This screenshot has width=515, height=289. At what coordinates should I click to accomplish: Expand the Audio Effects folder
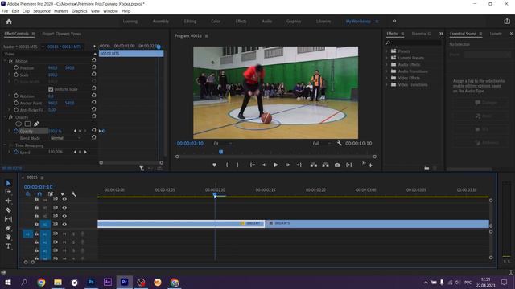click(386, 64)
